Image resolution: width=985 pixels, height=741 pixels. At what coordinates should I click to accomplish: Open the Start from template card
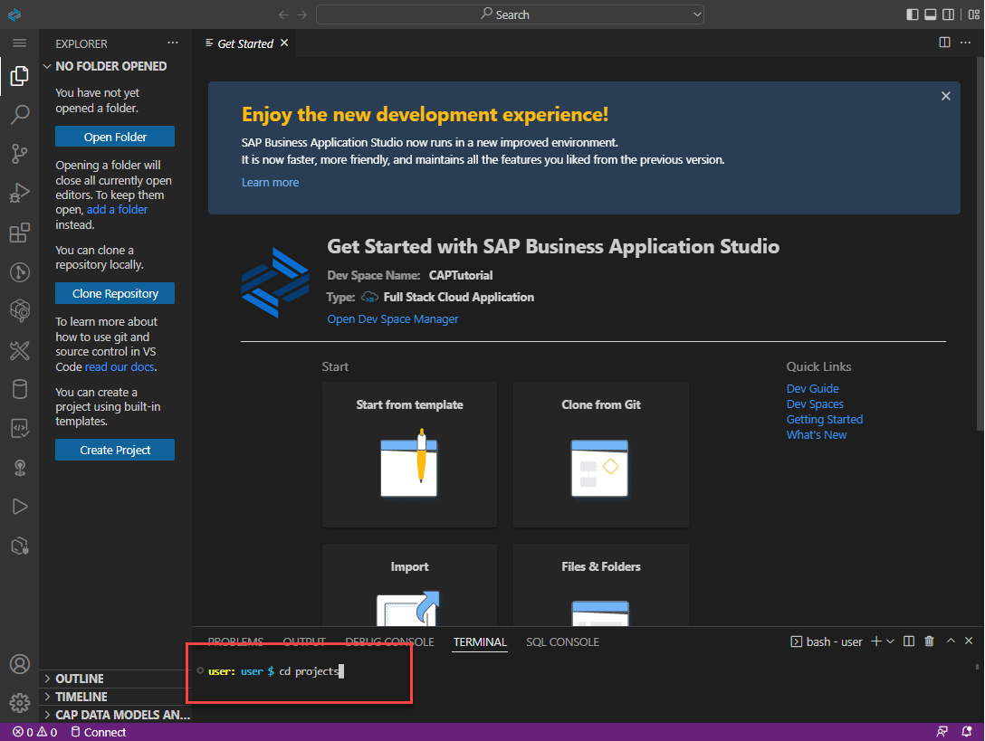(x=409, y=455)
